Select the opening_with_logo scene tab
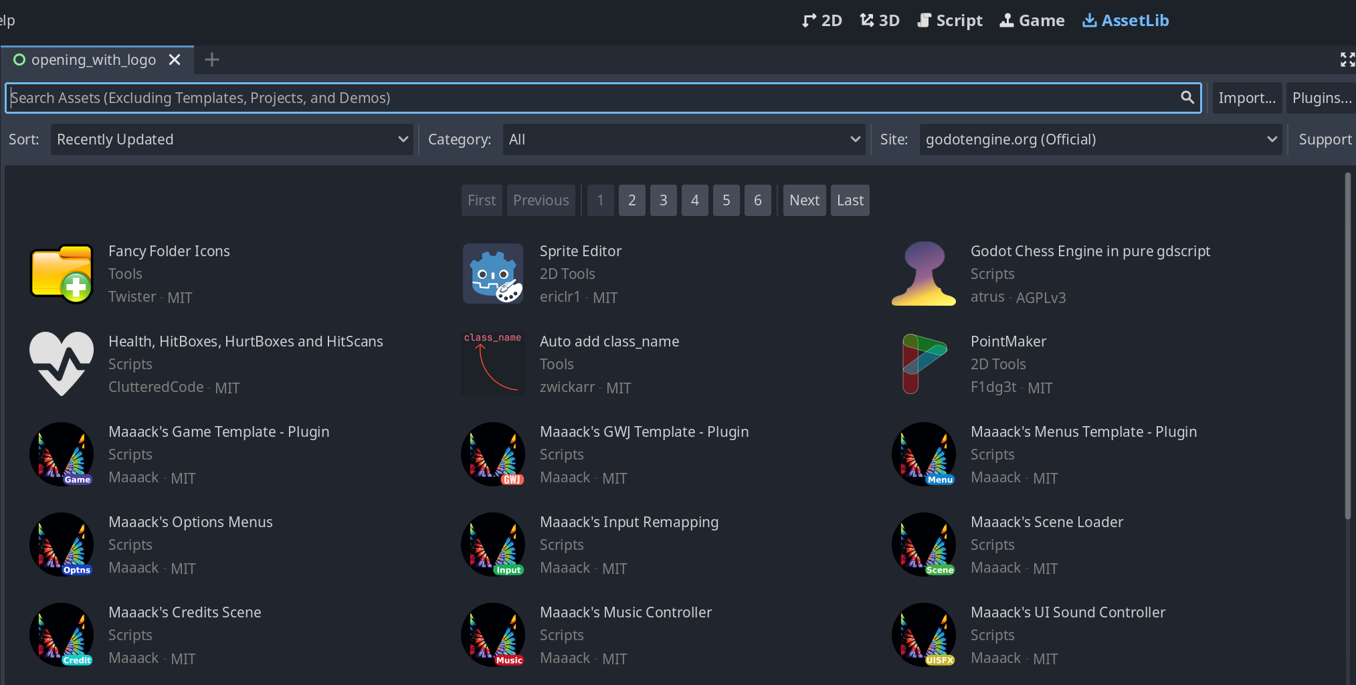 (x=93, y=60)
